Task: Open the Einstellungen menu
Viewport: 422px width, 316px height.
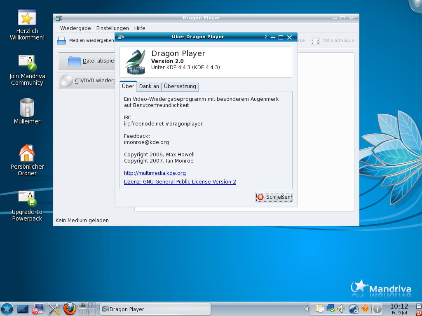Action: [x=112, y=28]
